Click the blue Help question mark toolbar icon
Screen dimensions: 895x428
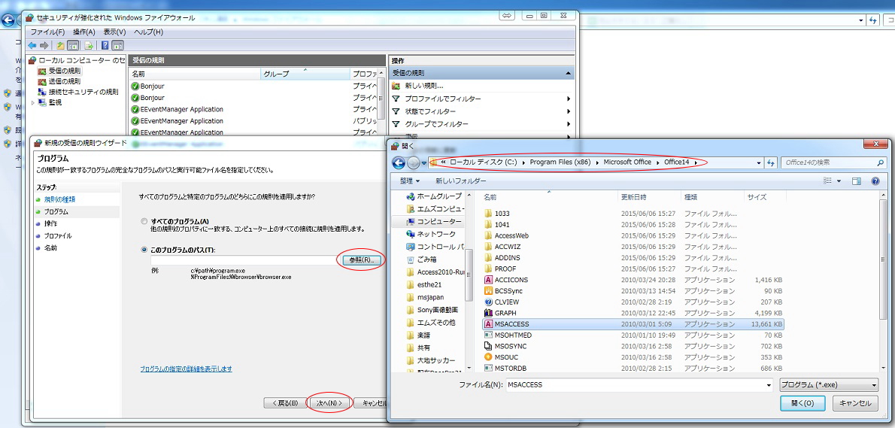click(105, 46)
